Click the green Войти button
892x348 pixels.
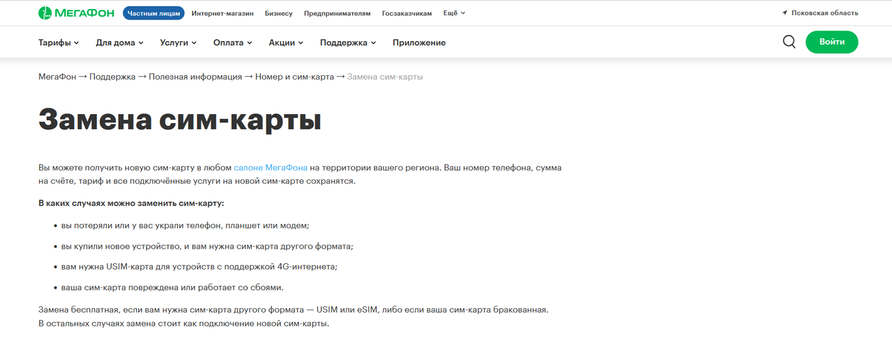coord(832,42)
